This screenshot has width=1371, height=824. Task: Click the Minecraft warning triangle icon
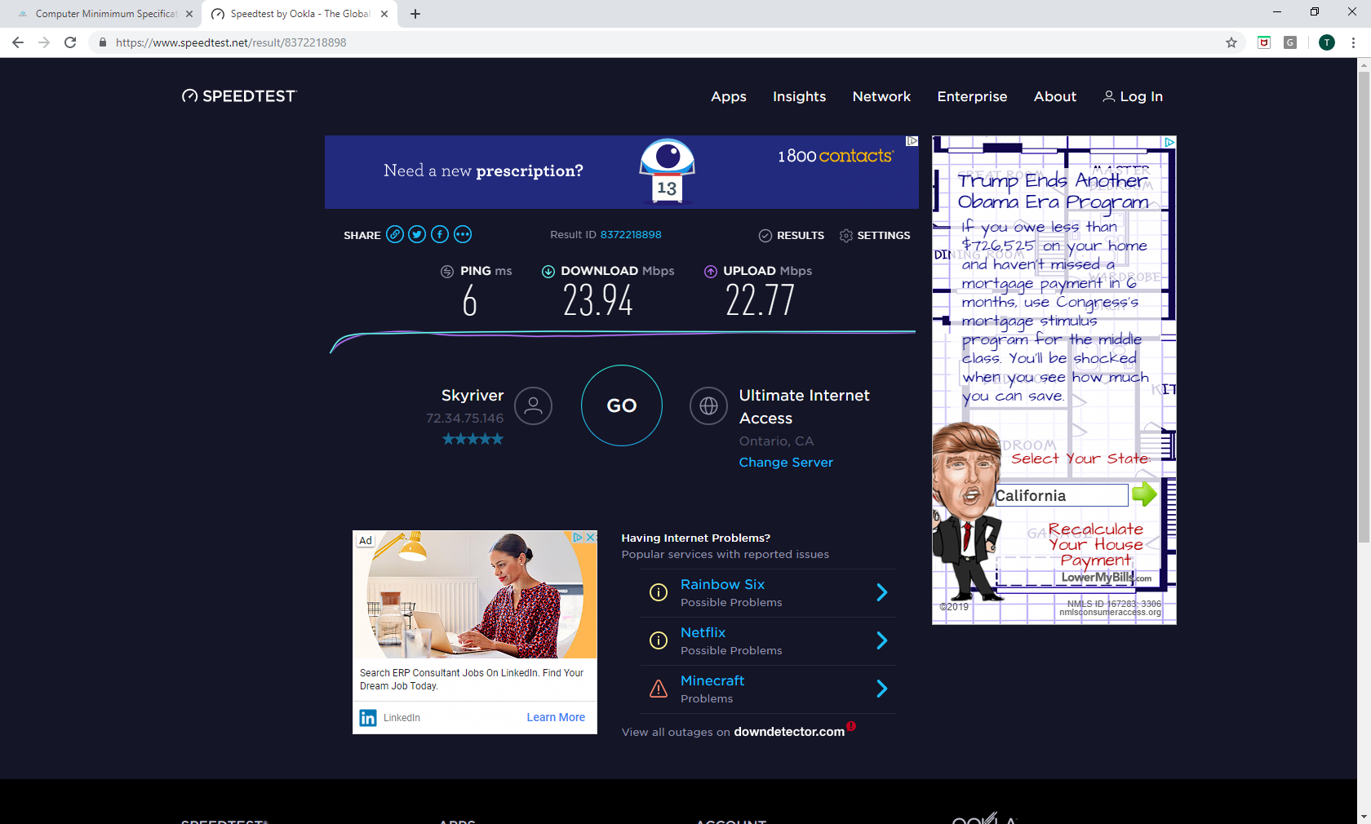click(659, 689)
